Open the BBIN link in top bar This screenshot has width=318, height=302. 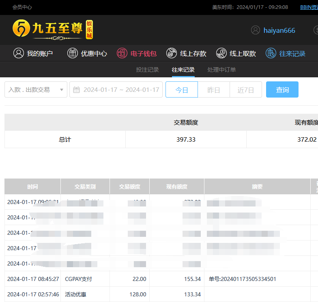pyautogui.click(x=309, y=7)
